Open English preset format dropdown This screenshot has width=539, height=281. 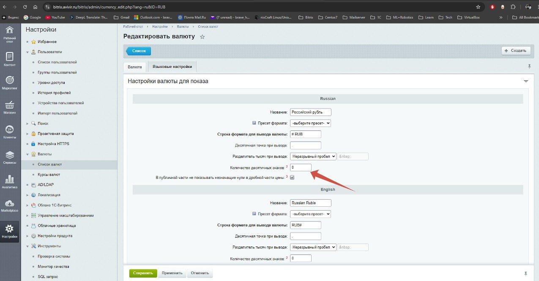(x=310, y=214)
